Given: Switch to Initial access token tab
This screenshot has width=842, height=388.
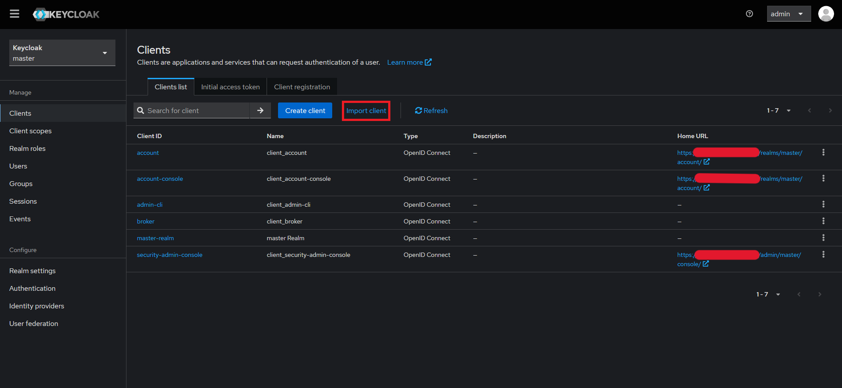Looking at the screenshot, I should pyautogui.click(x=230, y=87).
